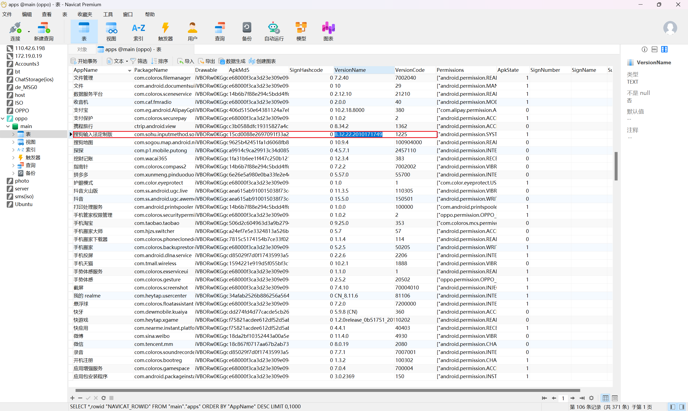This screenshot has height=411, width=688.
Task: Click the refresh icon in bottom bar
Action: coord(103,398)
